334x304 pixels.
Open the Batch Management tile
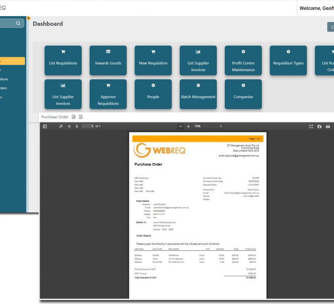(198, 94)
